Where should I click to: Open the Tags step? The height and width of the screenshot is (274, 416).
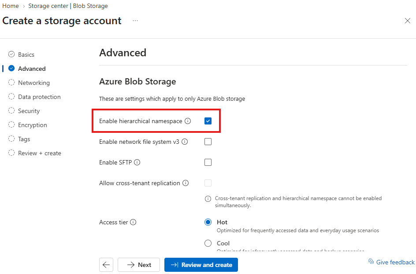click(x=19, y=139)
